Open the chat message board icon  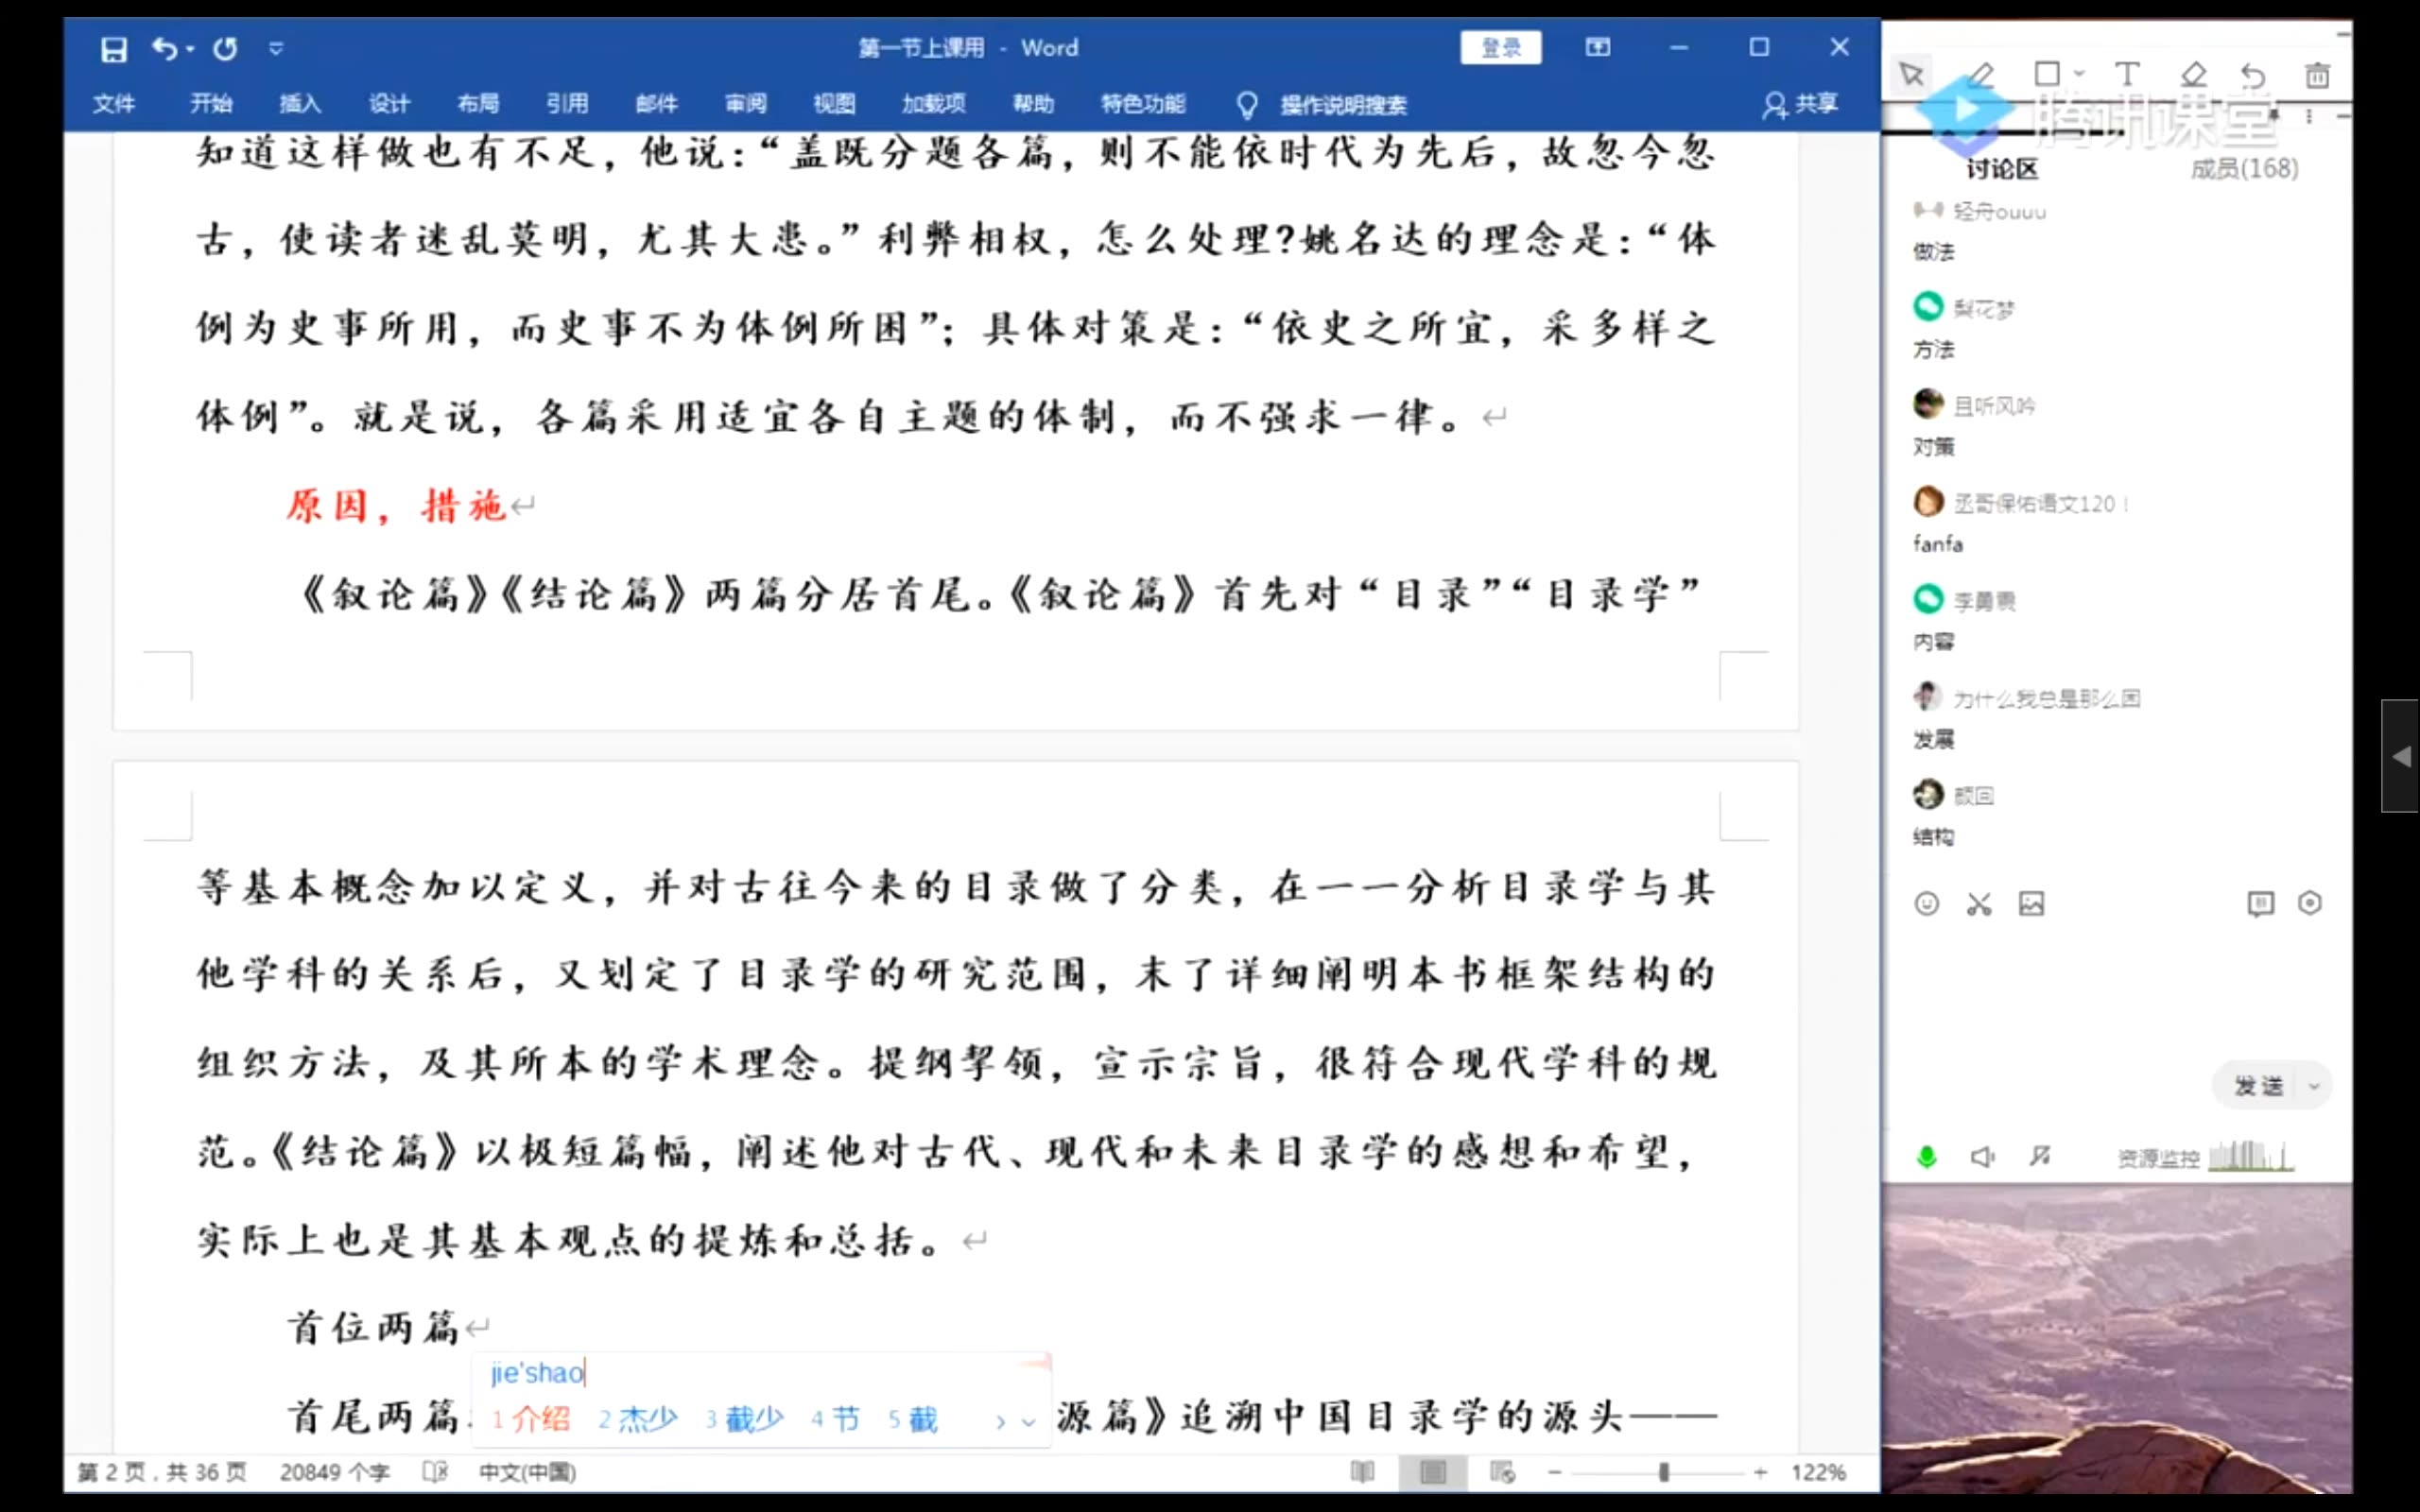[2260, 904]
